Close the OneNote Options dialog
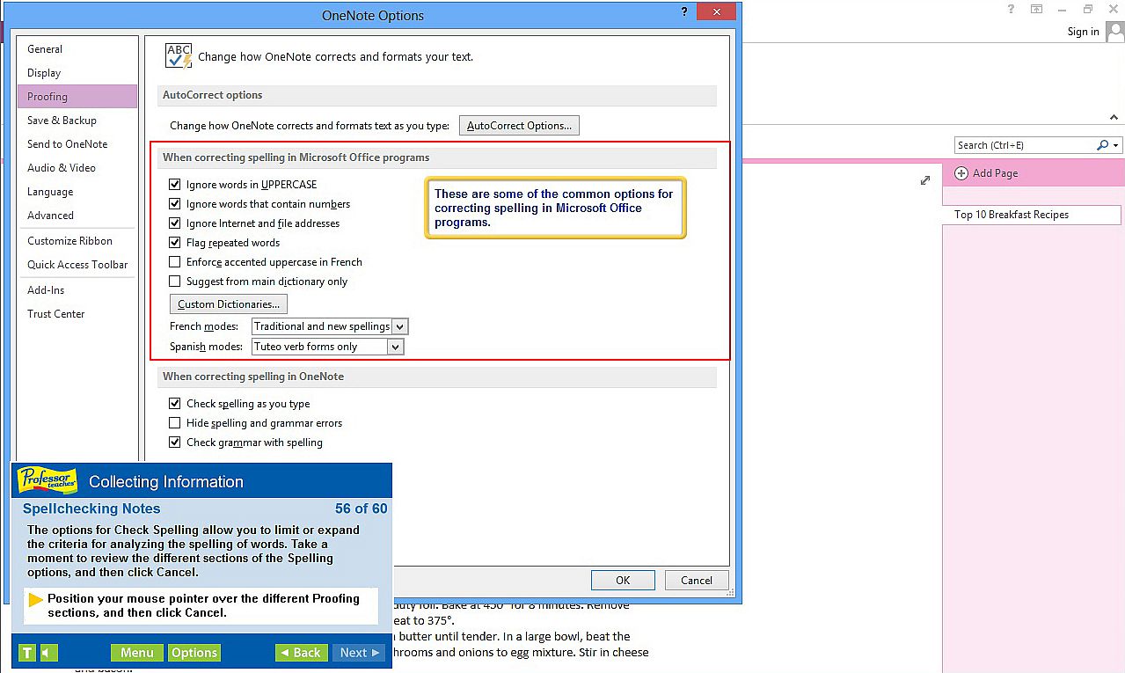The height and width of the screenshot is (673, 1125). [x=717, y=11]
